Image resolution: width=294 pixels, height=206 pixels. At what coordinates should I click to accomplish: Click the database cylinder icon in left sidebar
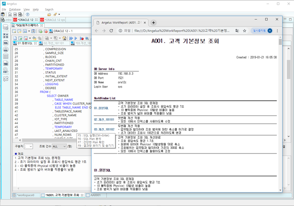coord(6,27)
